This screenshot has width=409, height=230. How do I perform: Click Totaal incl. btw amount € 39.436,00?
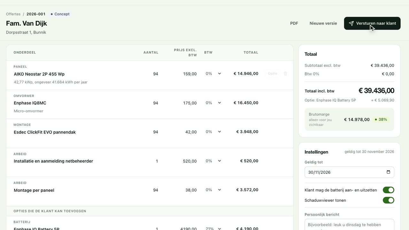376,90
